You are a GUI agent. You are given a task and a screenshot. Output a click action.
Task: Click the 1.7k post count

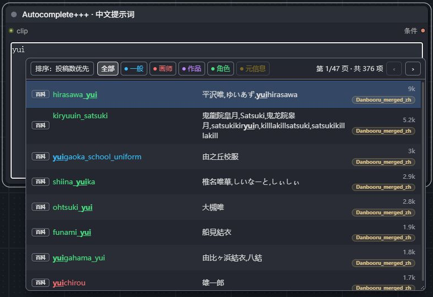pos(409,278)
